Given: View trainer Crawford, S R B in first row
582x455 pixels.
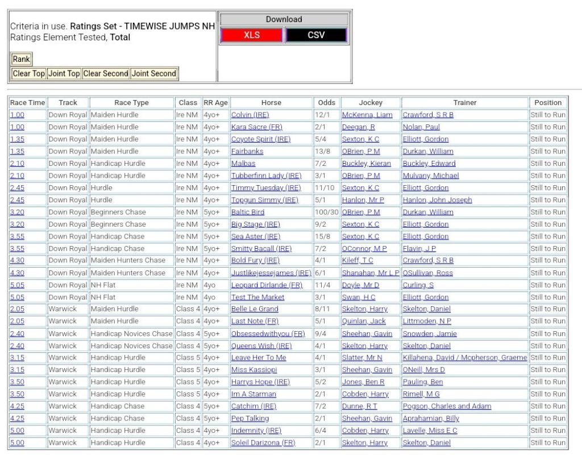Looking at the screenshot, I should click(x=428, y=115).
